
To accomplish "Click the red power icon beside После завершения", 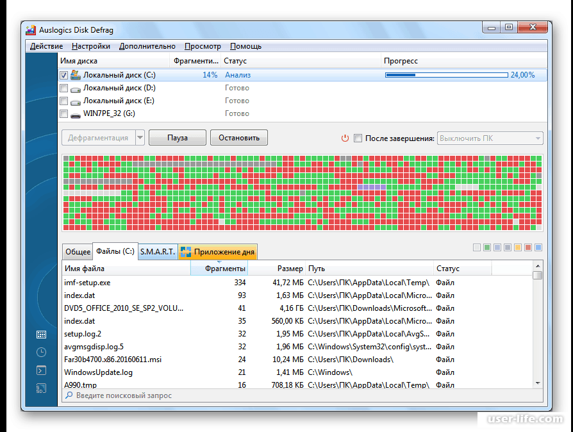I will (x=345, y=138).
